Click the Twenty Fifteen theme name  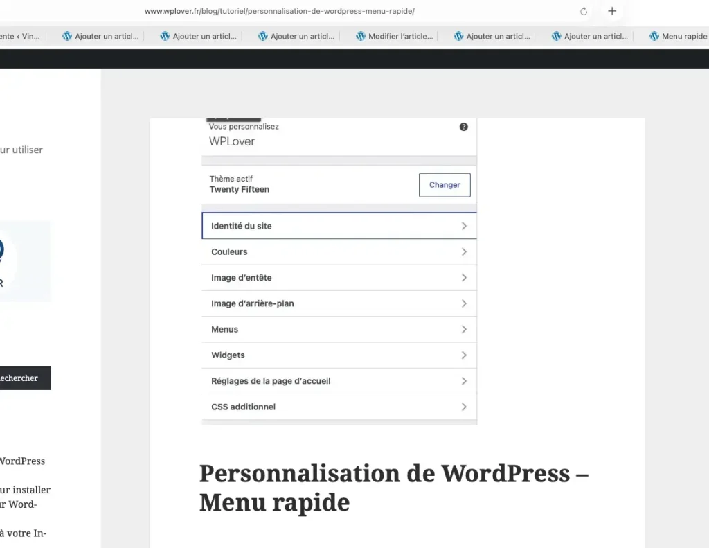tap(239, 190)
